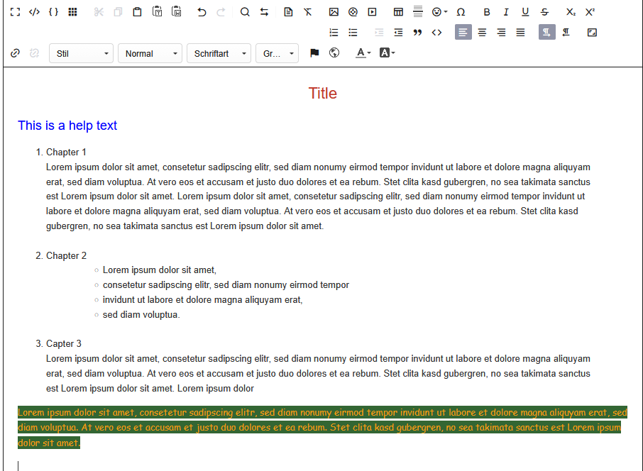
Task: Insert special character with Omega icon
Action: click(461, 12)
